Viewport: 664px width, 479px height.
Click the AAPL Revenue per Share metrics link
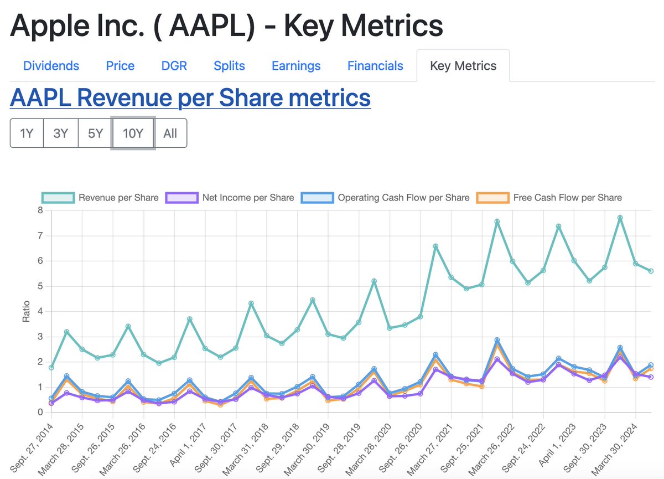(190, 98)
